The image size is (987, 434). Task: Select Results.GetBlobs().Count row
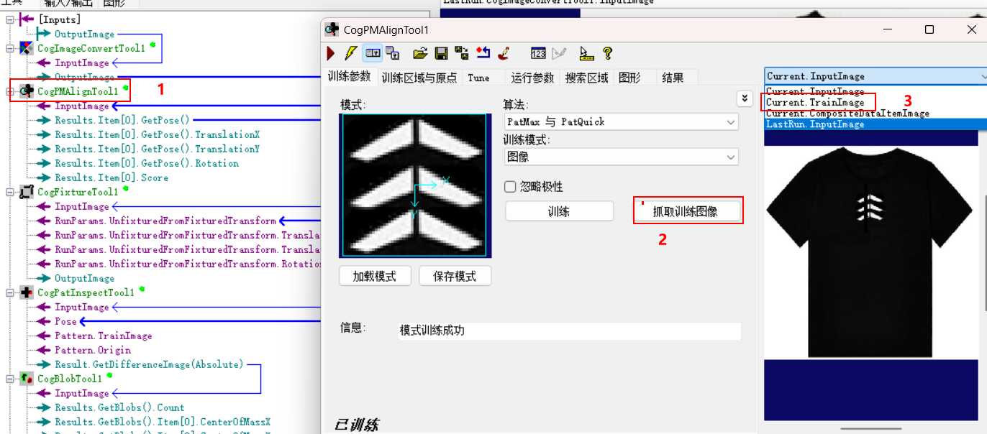(119, 407)
